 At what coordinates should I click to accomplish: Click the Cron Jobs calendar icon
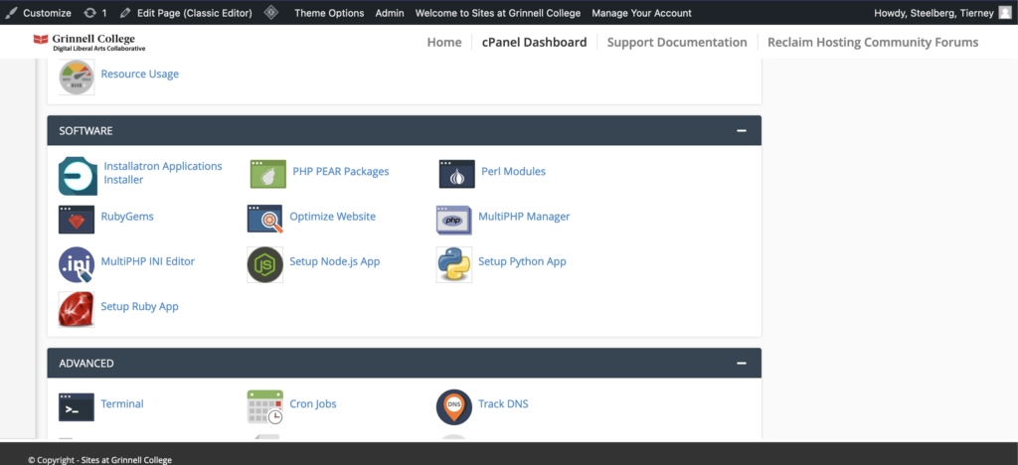click(264, 406)
